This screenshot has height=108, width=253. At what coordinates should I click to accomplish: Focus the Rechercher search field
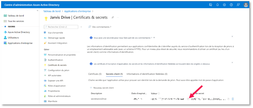[61, 27]
